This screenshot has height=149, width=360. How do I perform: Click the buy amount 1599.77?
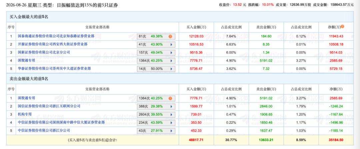point(196,106)
